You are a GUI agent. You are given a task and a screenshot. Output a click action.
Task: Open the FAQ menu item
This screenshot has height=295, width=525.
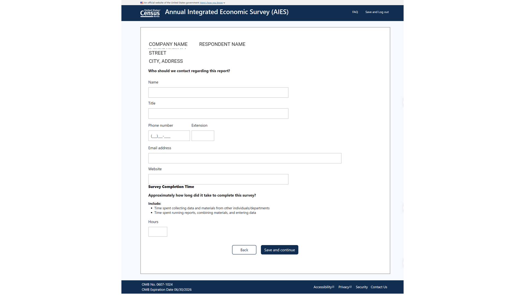click(355, 12)
